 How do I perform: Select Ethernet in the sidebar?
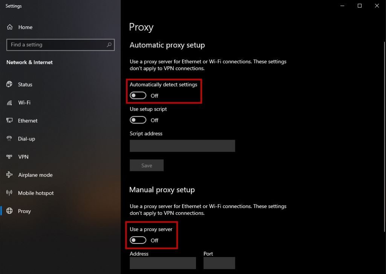click(28, 121)
